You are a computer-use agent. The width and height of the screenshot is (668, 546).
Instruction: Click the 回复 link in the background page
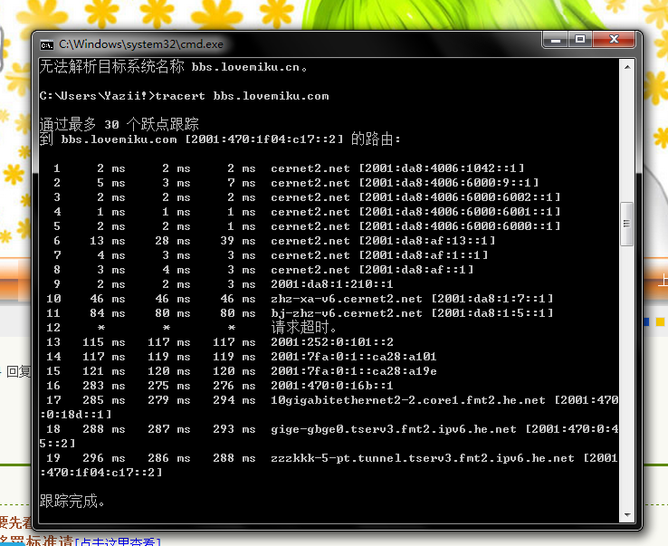point(19,371)
